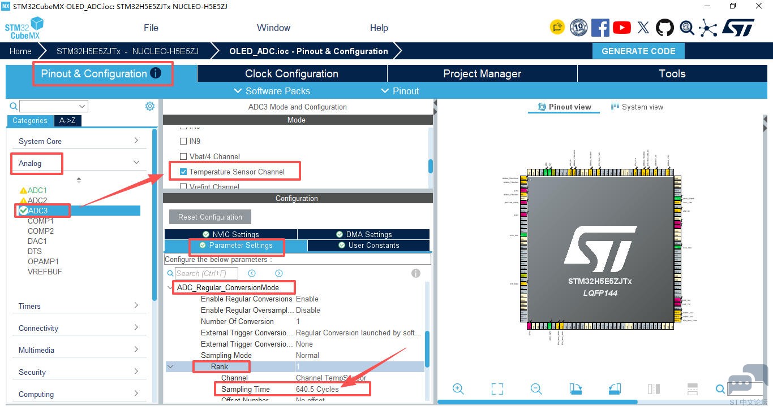Uncheck Temperature Sensor Channel
Viewport: 773px width, 411px height.
[x=183, y=172]
